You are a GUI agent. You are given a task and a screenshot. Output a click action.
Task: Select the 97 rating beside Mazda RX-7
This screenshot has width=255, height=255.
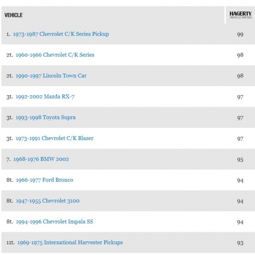[x=240, y=97]
